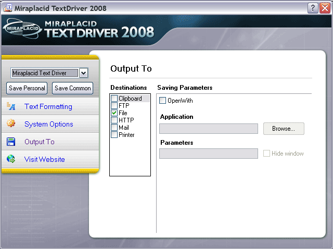Select the FTP row text in Destinations
Screen dimensions: 333x249
click(124, 106)
